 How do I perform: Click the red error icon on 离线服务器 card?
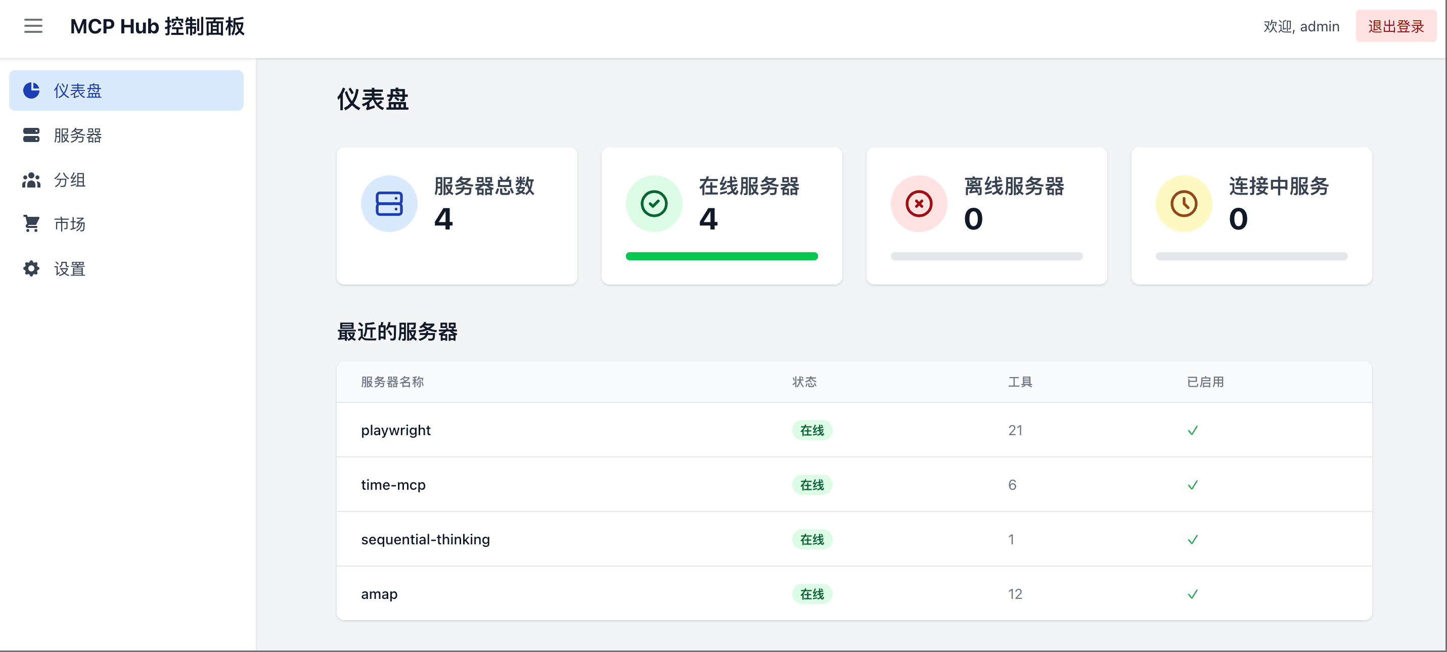click(919, 203)
